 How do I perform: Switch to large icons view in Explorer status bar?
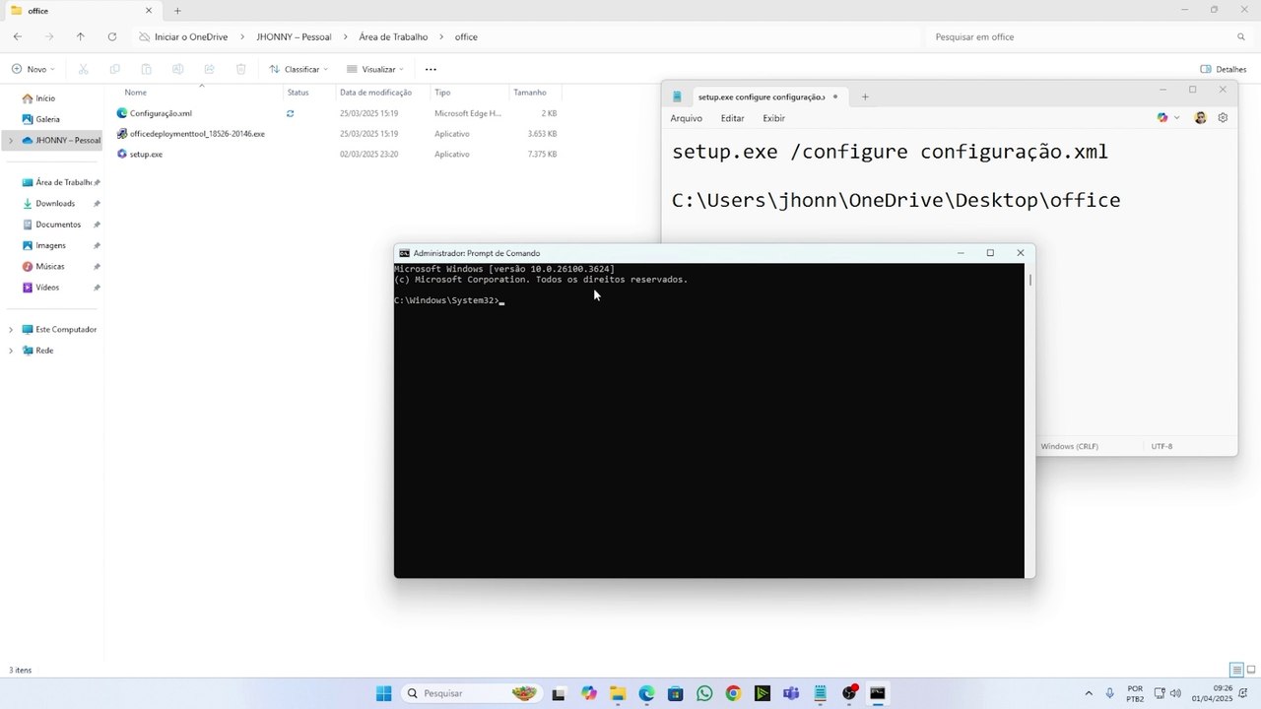pyautogui.click(x=1251, y=670)
